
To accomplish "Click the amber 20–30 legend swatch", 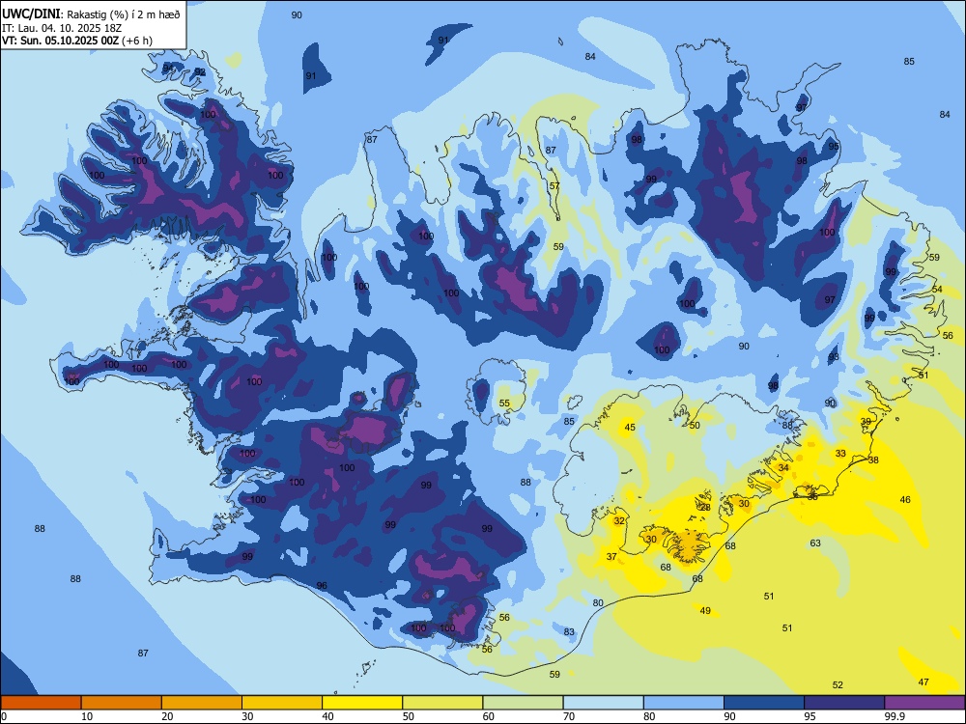I will [x=202, y=703].
